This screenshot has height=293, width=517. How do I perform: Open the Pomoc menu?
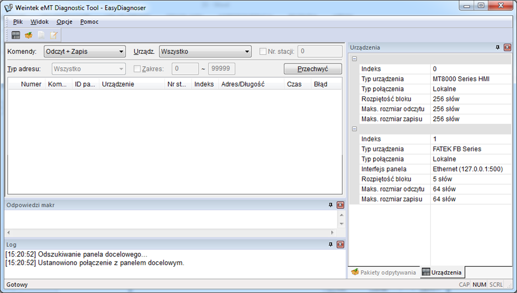click(x=89, y=22)
